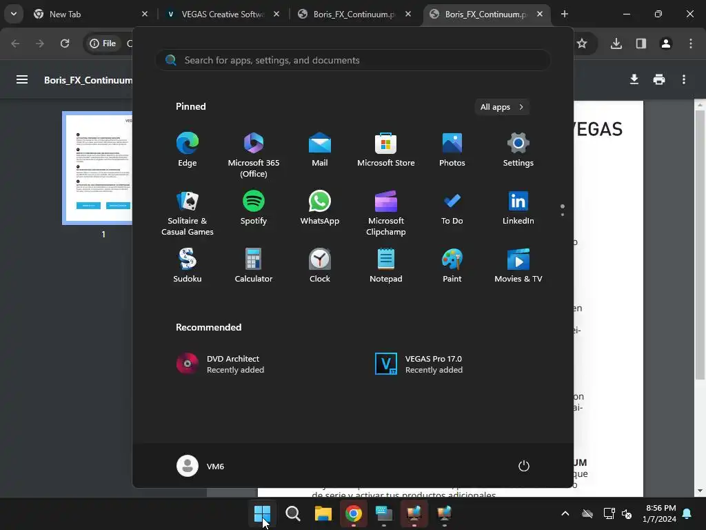The image size is (706, 530).
Task: Click the Windows Start button on taskbar
Action: (262, 513)
